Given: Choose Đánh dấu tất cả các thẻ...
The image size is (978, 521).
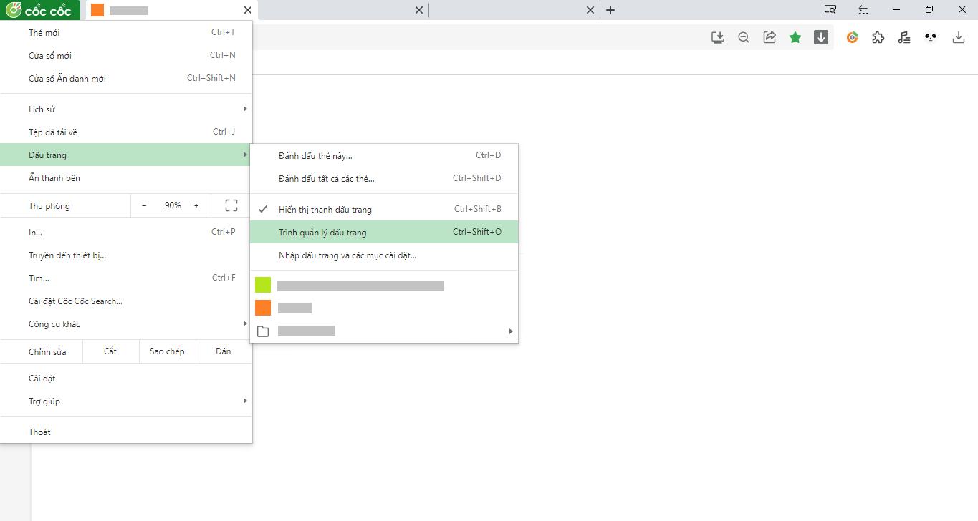Looking at the screenshot, I should pyautogui.click(x=384, y=178).
